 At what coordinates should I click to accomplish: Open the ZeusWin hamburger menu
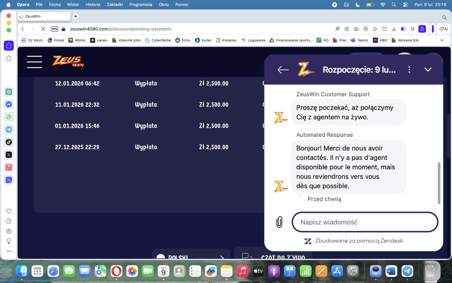(x=34, y=62)
